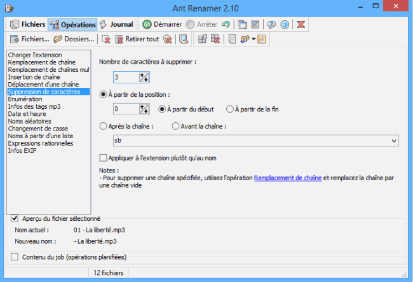This screenshot has width=413, height=282.
Task: Click the spinner arrows of position field
Action: coord(144,109)
